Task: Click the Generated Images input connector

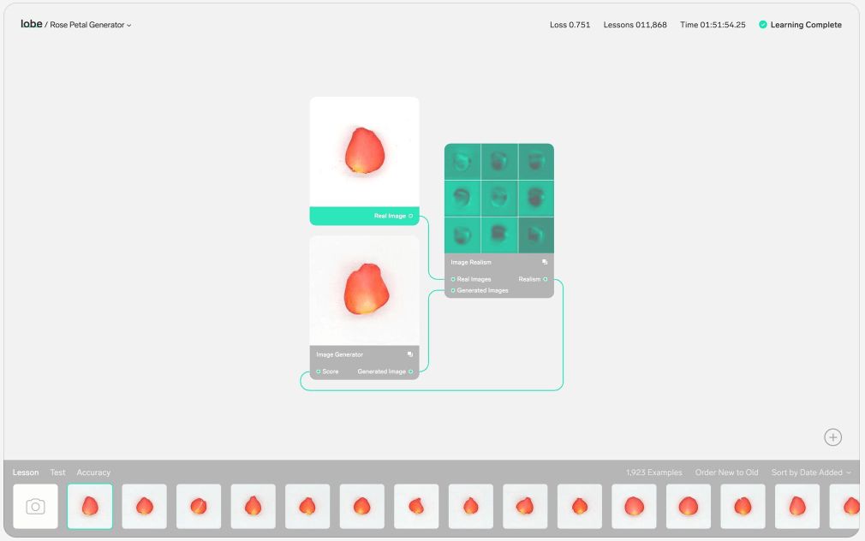Action: (453, 290)
